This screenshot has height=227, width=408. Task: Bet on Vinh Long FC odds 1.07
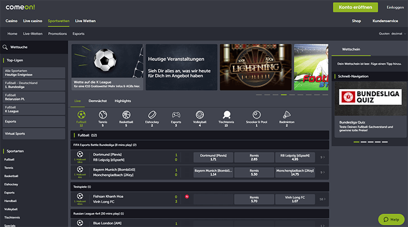295,199
